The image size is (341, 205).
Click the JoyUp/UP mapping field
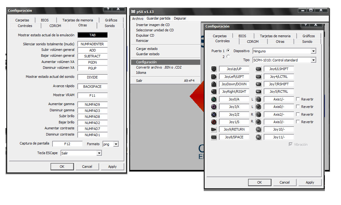click(x=234, y=69)
